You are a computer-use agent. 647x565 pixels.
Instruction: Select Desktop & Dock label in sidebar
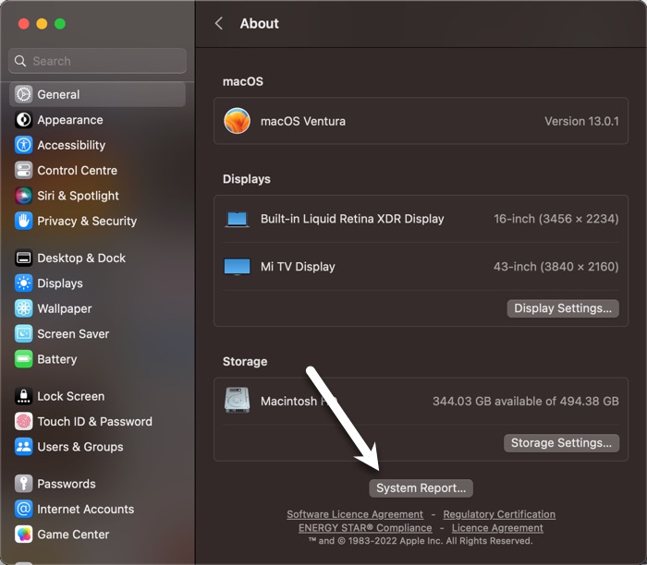(x=81, y=258)
